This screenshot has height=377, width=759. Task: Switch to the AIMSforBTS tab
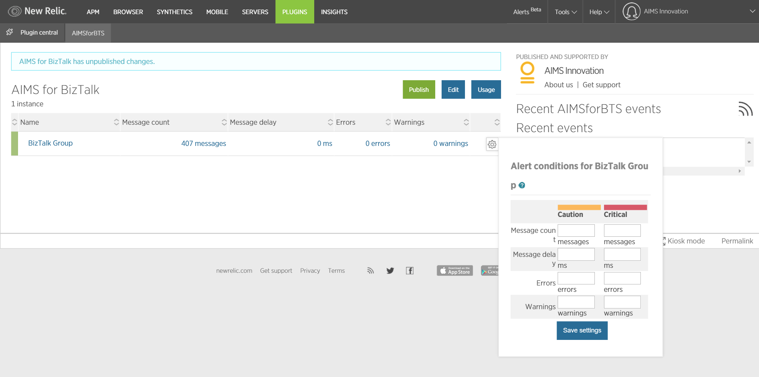coord(88,33)
